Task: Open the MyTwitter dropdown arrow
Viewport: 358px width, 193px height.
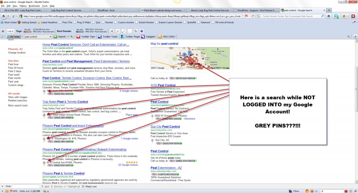Action: 22,37
